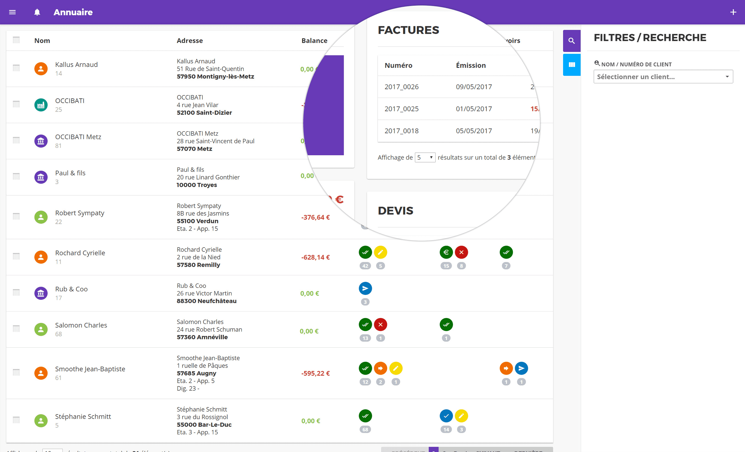
Task: Click Smoothe Jean-Baptiste's orange person avatar
Action: click(x=41, y=373)
